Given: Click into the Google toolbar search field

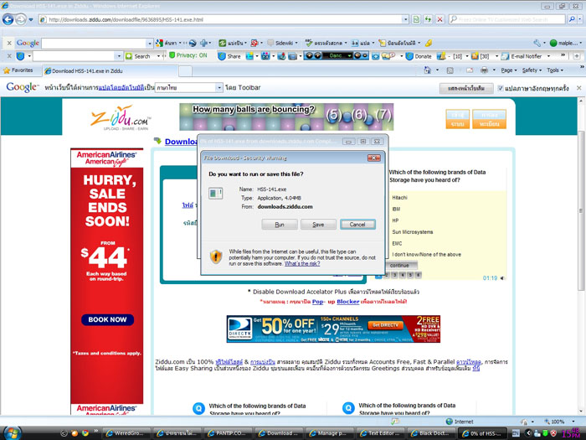Looking at the screenshot, I should click(94, 44).
